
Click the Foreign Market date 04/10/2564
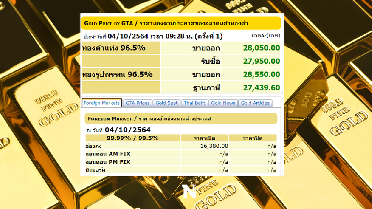tap(127, 130)
